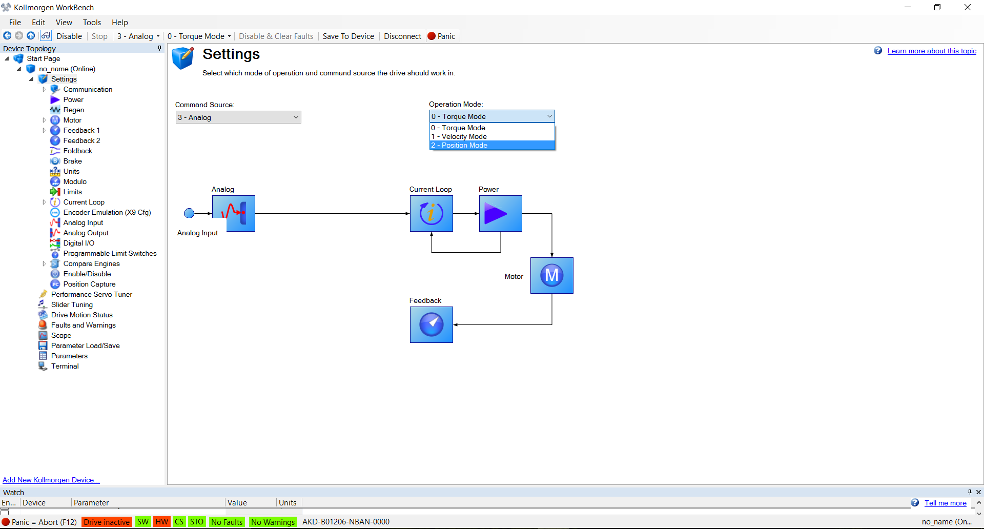Click the red Panic toolbar button
The image size is (984, 529).
(x=442, y=36)
